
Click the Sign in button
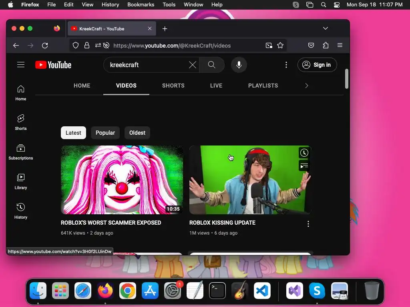tap(317, 65)
